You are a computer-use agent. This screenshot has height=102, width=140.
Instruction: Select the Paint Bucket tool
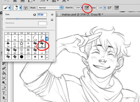pos(4,73)
